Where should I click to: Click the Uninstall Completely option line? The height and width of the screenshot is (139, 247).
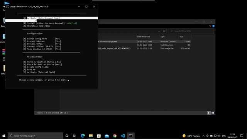click(37, 26)
